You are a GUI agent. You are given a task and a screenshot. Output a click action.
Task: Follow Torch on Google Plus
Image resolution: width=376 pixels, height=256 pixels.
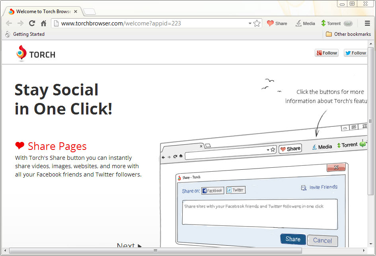tap(326, 53)
